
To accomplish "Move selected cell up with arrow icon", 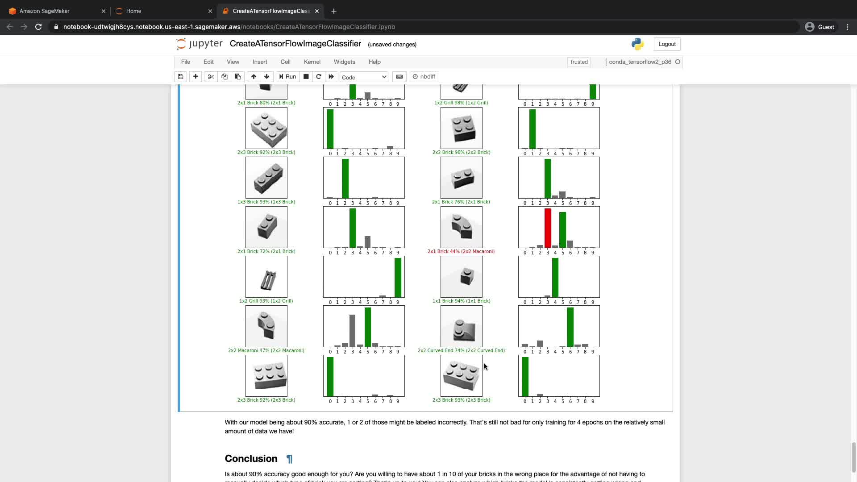I will (x=254, y=77).
